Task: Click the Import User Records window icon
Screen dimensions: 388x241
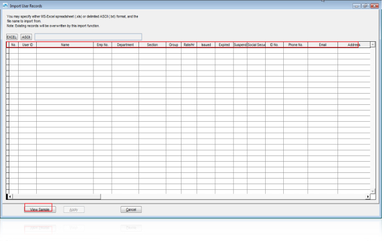Action: [x=5, y=6]
